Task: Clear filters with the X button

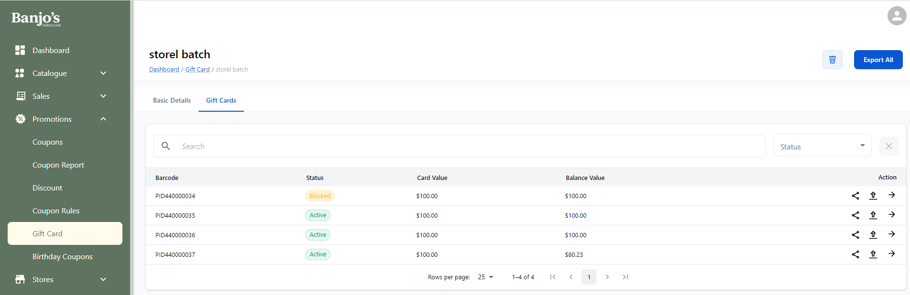Action: click(888, 146)
